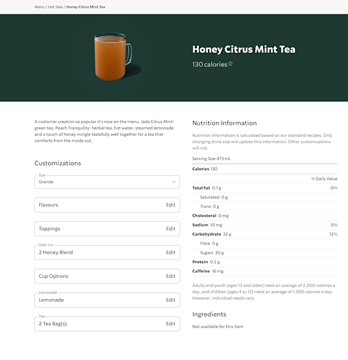348x360 pixels.
Task: Edit the 2 Honey Blend add-ins
Action: [x=171, y=253]
